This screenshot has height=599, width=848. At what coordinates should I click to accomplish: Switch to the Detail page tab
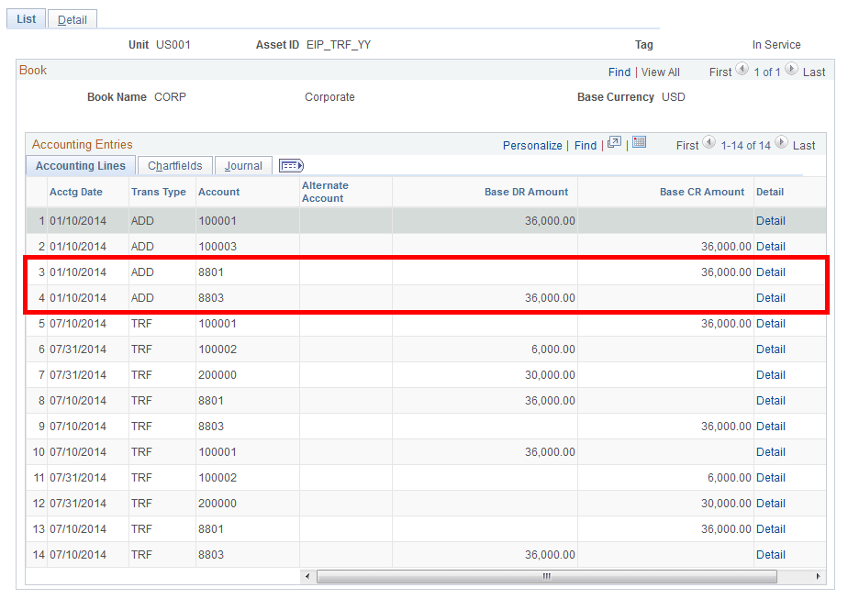(x=72, y=18)
